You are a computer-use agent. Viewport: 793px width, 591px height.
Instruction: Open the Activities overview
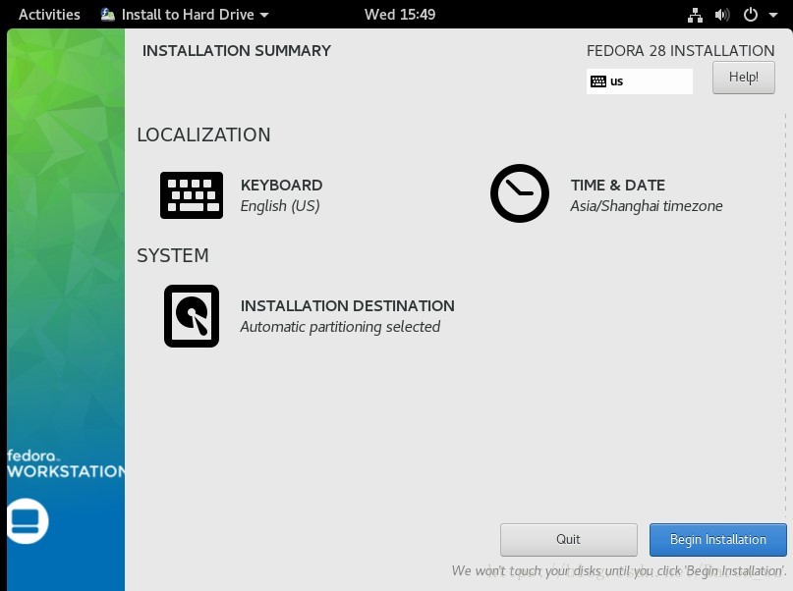click(49, 14)
